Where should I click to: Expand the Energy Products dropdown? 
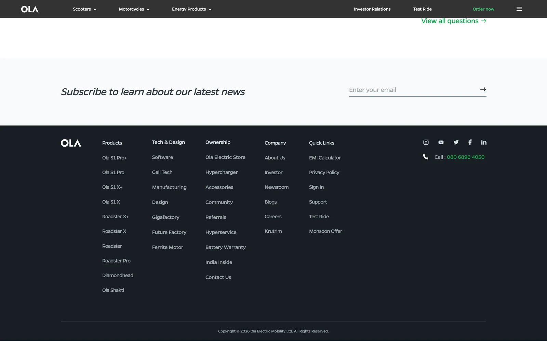pyautogui.click(x=191, y=9)
